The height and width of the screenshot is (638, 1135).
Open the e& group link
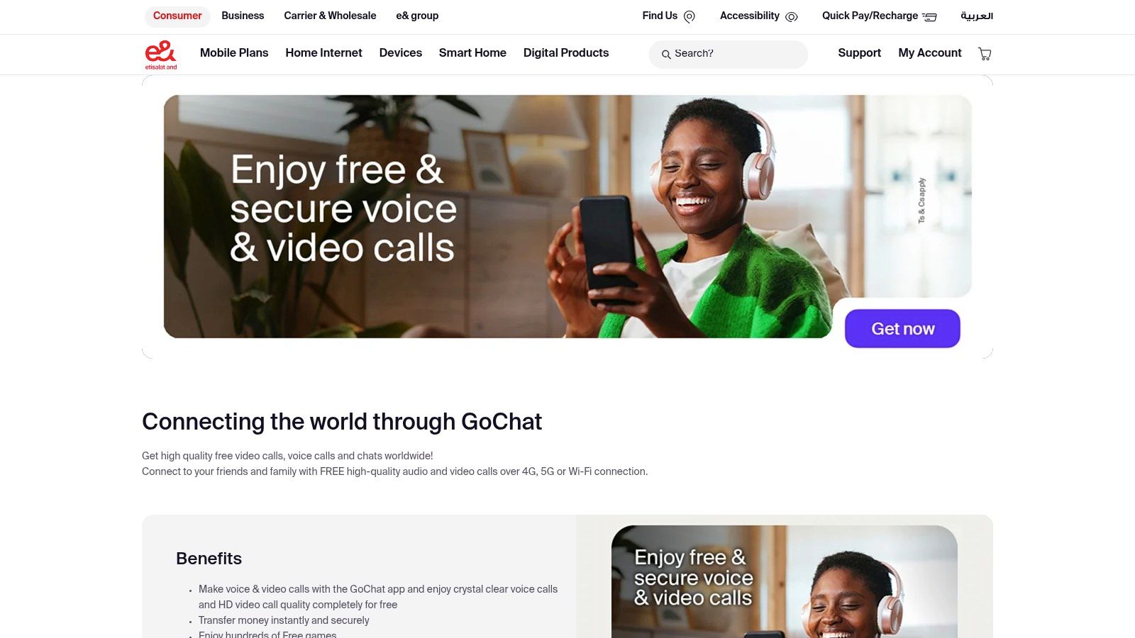[417, 16]
